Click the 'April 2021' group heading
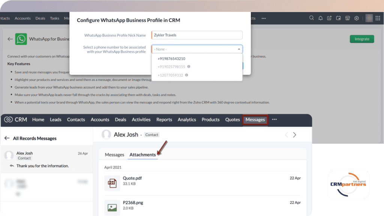Image resolution: width=384 pixels, height=216 pixels. pyautogui.click(x=112, y=167)
